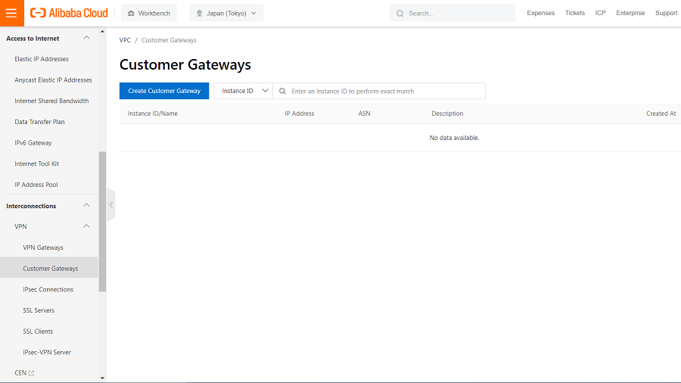Click the ASN column header
This screenshot has width=681, height=383.
pyautogui.click(x=364, y=114)
